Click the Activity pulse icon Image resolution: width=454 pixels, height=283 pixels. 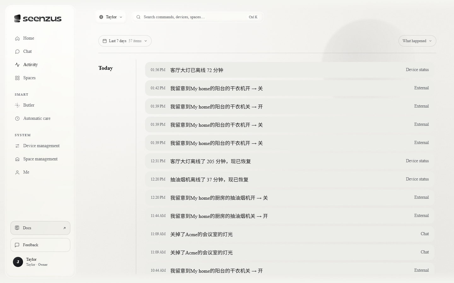(17, 65)
